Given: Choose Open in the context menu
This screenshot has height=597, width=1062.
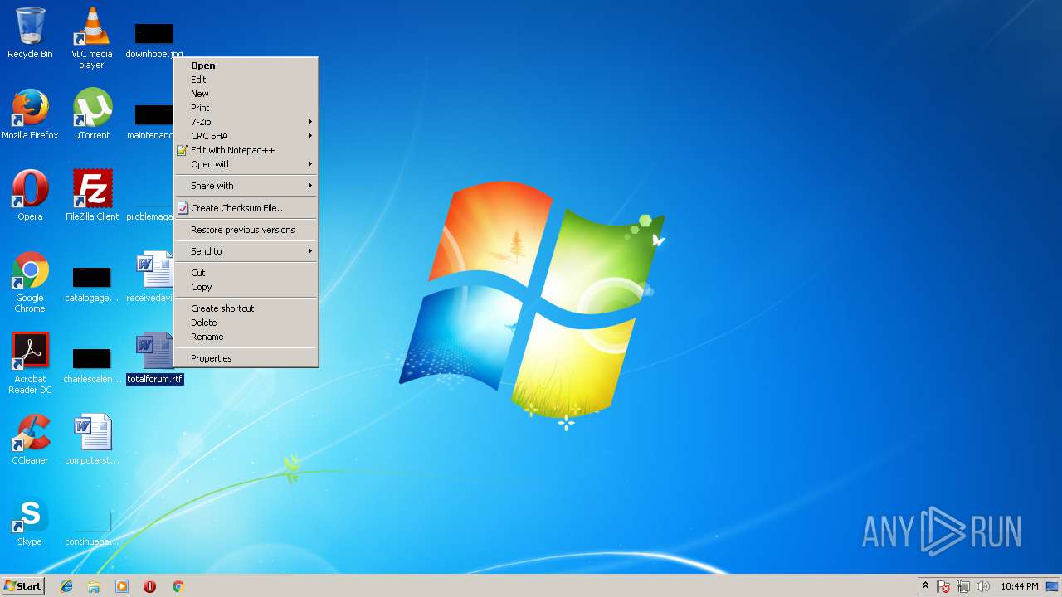Looking at the screenshot, I should tap(246, 66).
